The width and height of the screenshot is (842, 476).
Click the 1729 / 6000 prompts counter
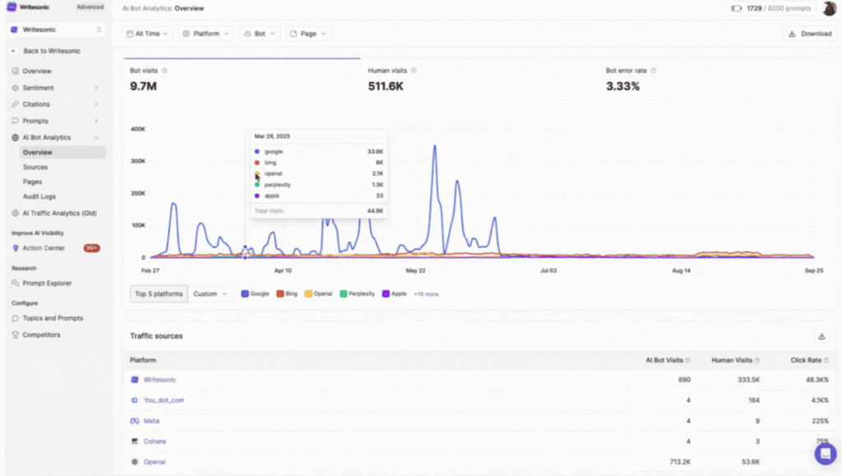(779, 8)
